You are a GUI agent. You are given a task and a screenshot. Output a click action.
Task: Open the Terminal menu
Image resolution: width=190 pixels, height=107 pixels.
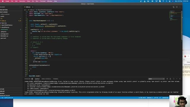tap(43, 1)
